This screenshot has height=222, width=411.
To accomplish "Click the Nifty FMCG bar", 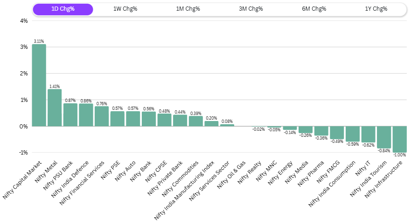I will [337, 132].
